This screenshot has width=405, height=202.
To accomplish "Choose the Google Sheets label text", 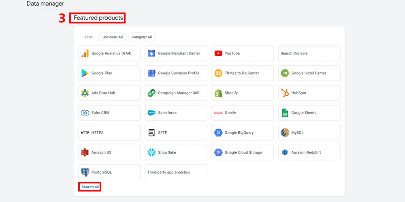I will point(304,113).
